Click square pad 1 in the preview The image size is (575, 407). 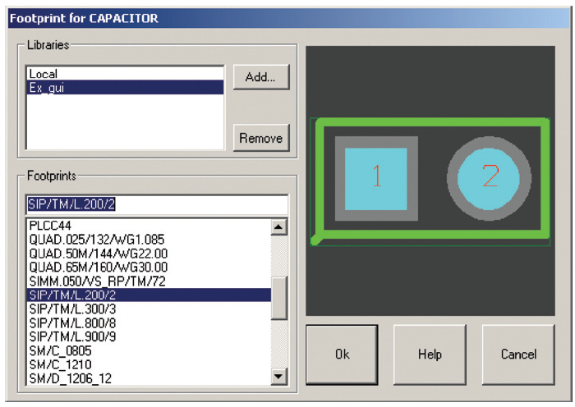(376, 178)
